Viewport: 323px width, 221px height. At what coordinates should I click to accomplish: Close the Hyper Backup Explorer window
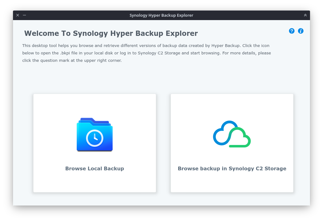coord(18,15)
